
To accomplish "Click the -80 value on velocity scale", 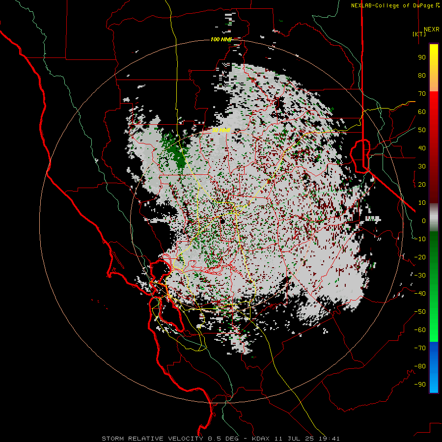I will (420, 366).
